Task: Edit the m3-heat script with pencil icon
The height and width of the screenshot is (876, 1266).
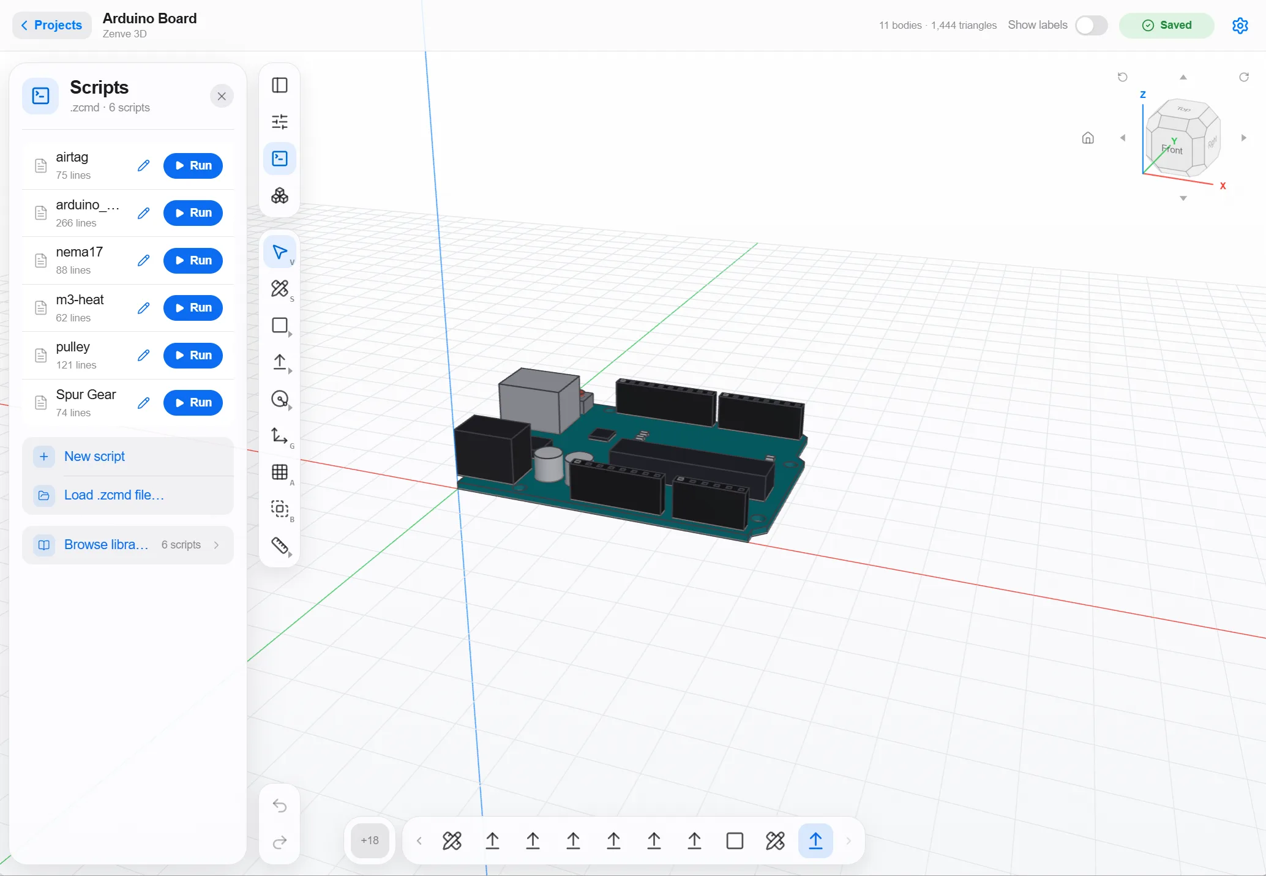Action: point(143,308)
